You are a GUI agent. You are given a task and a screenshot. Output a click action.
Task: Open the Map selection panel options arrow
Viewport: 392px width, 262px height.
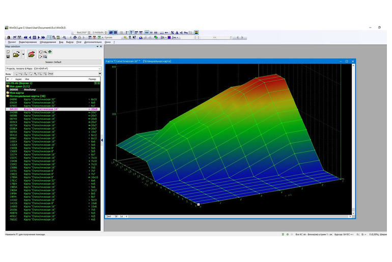[98, 46]
